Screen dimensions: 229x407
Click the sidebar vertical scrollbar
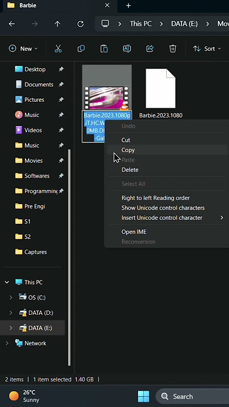tap(69, 257)
